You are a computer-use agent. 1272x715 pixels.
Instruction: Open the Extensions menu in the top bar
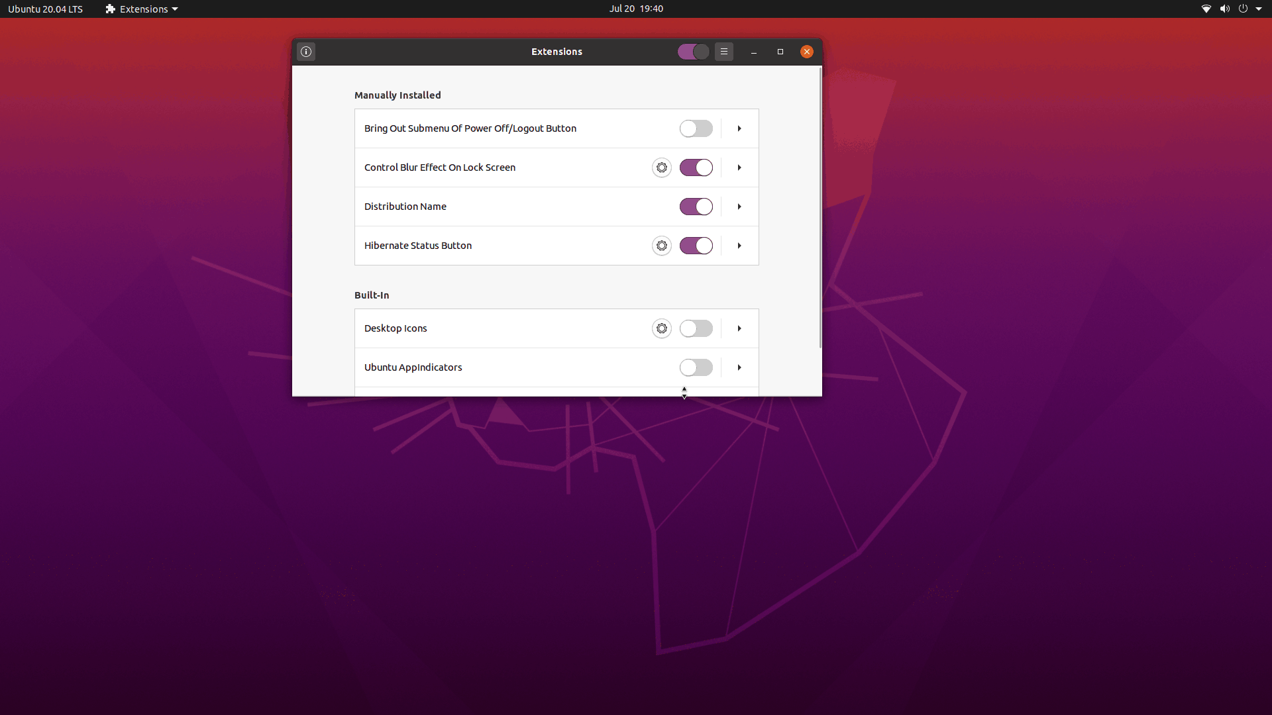coord(140,9)
